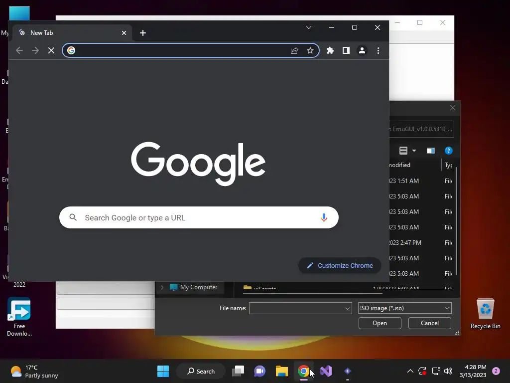
Task: Show hidden tray icons chevron
Action: (410, 371)
